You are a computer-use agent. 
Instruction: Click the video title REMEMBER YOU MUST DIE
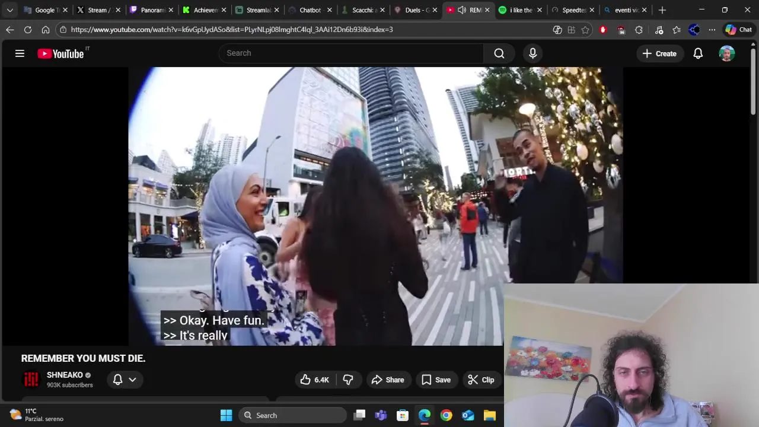tap(83, 358)
